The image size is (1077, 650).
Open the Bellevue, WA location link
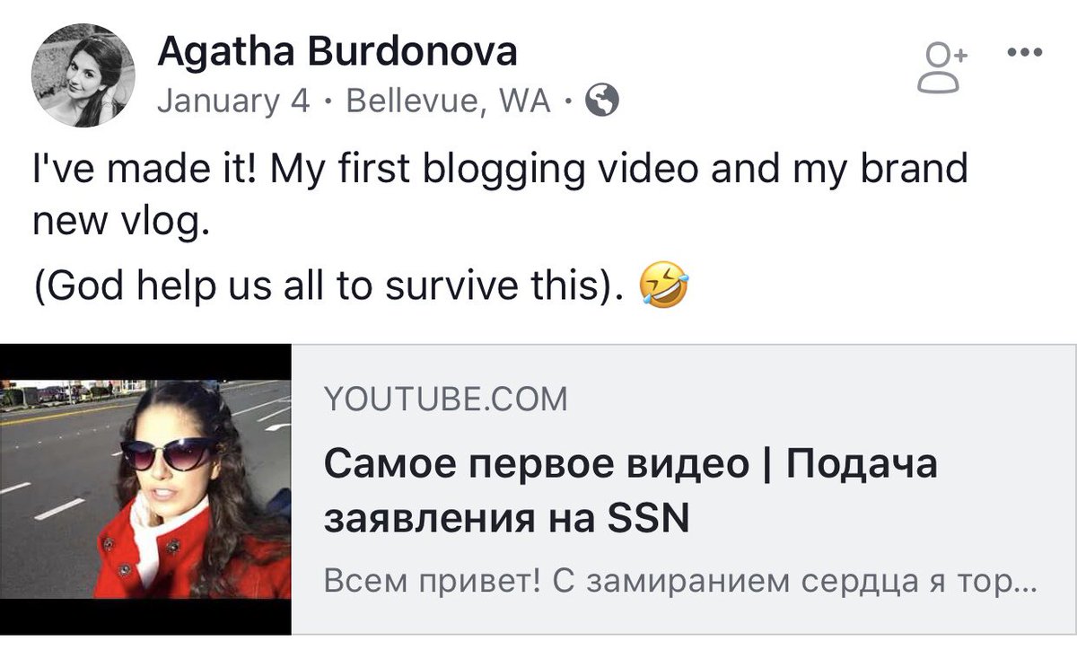448,102
